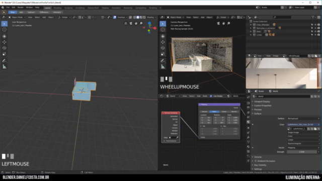Open Object Mode dropdown in left viewport
This screenshot has width=322, height=181.
click(x=17, y=17)
